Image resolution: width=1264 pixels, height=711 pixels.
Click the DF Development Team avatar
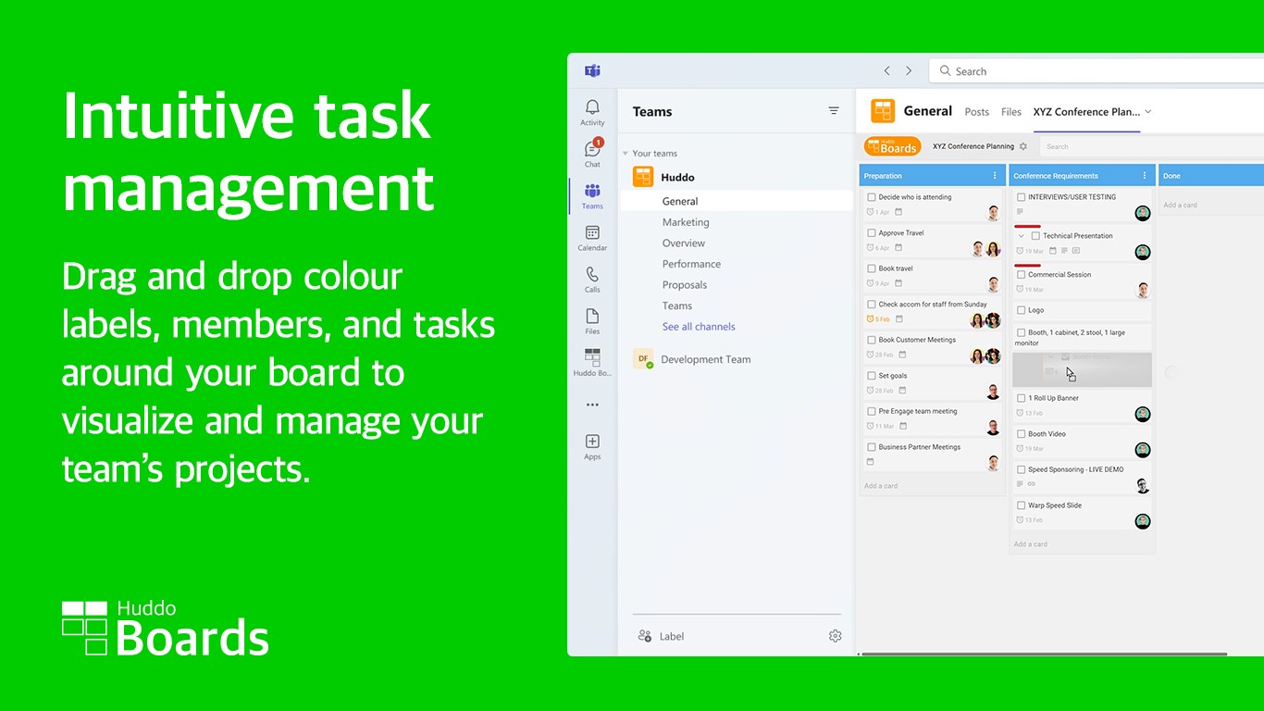[x=643, y=359]
